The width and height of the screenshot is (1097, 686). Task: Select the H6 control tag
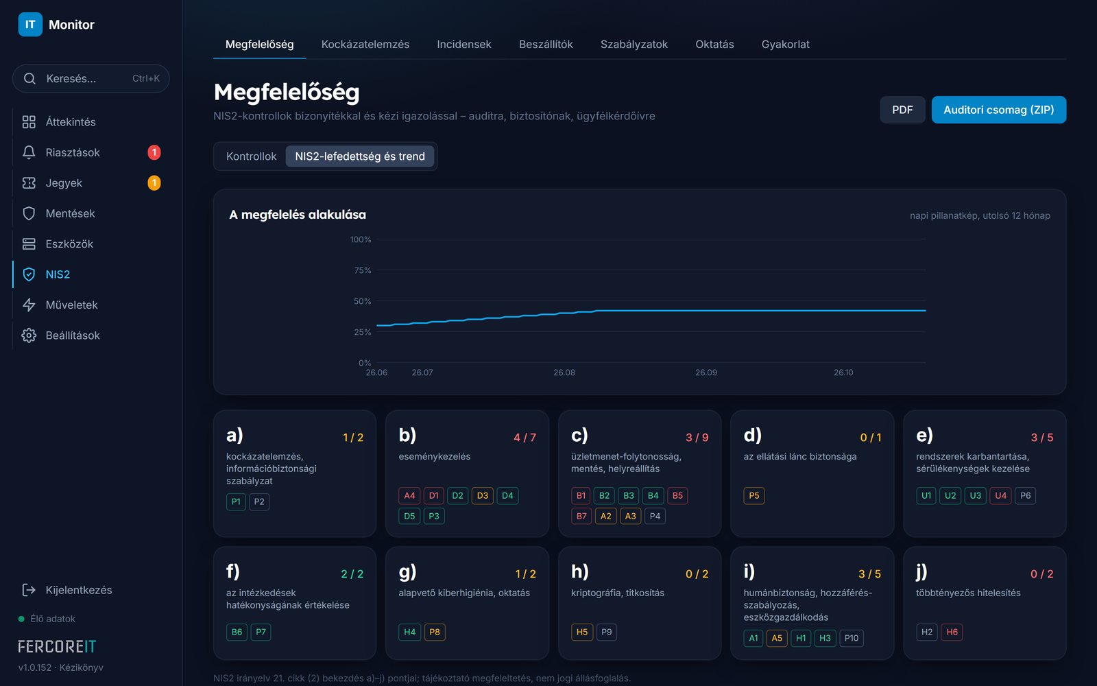coord(952,632)
